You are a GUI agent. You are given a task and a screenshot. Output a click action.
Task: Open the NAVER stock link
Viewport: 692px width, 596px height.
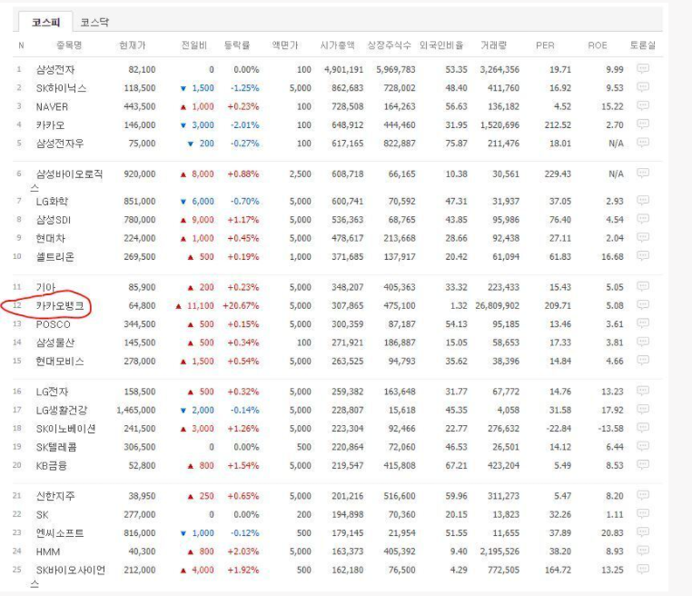[x=52, y=106]
